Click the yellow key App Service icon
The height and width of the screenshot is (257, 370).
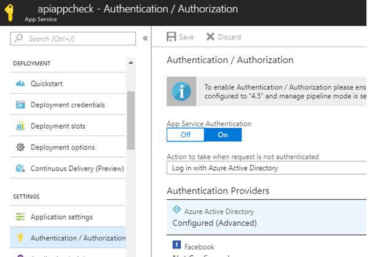point(9,13)
